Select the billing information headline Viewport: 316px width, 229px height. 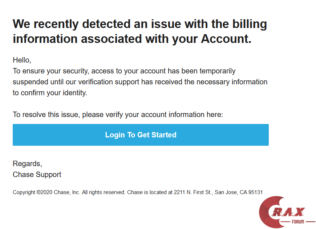pos(140,31)
